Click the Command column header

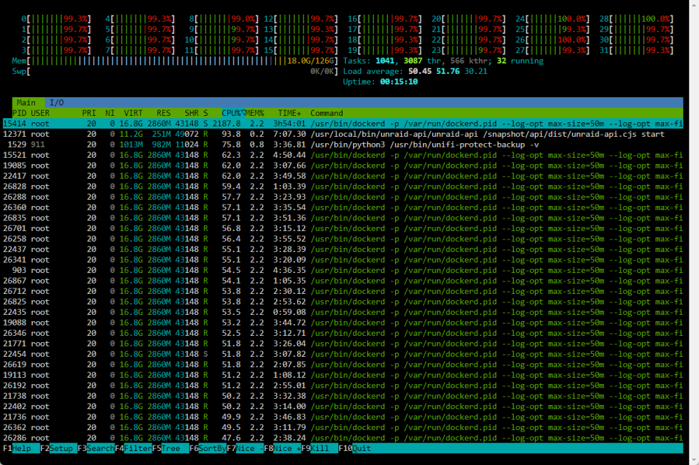point(326,113)
